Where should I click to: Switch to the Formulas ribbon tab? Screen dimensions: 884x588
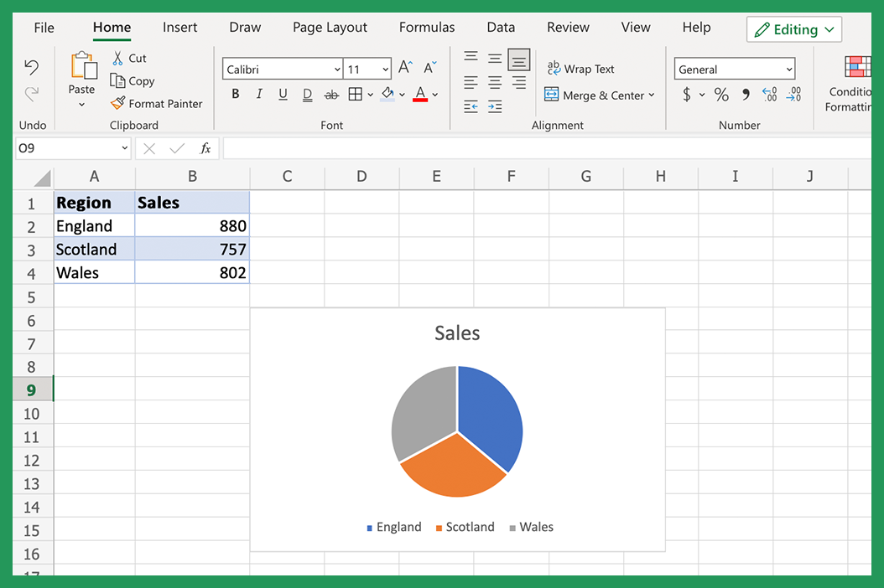(x=426, y=28)
